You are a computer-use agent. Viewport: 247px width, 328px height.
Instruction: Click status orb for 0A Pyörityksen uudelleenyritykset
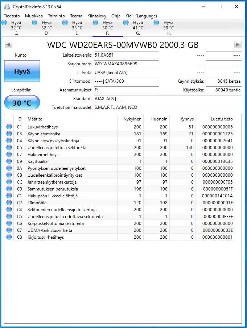[x=9, y=168]
